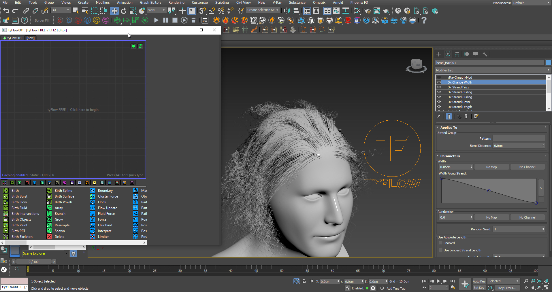Toggle the 3D Snaps icon
This screenshot has height=292, width=552.
point(202,11)
